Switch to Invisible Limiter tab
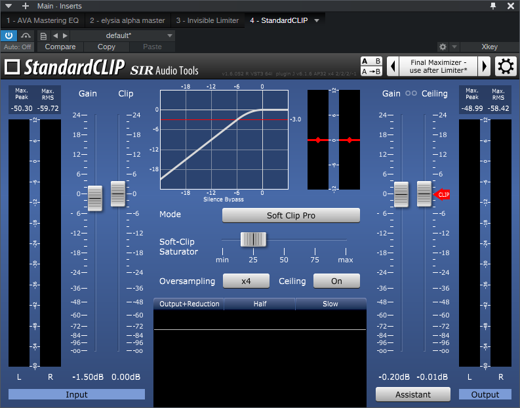The width and height of the screenshot is (520, 408). [207, 20]
